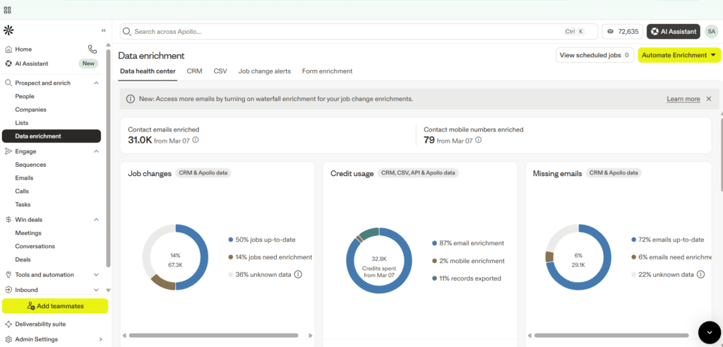Expand the Inbound section

(96, 290)
